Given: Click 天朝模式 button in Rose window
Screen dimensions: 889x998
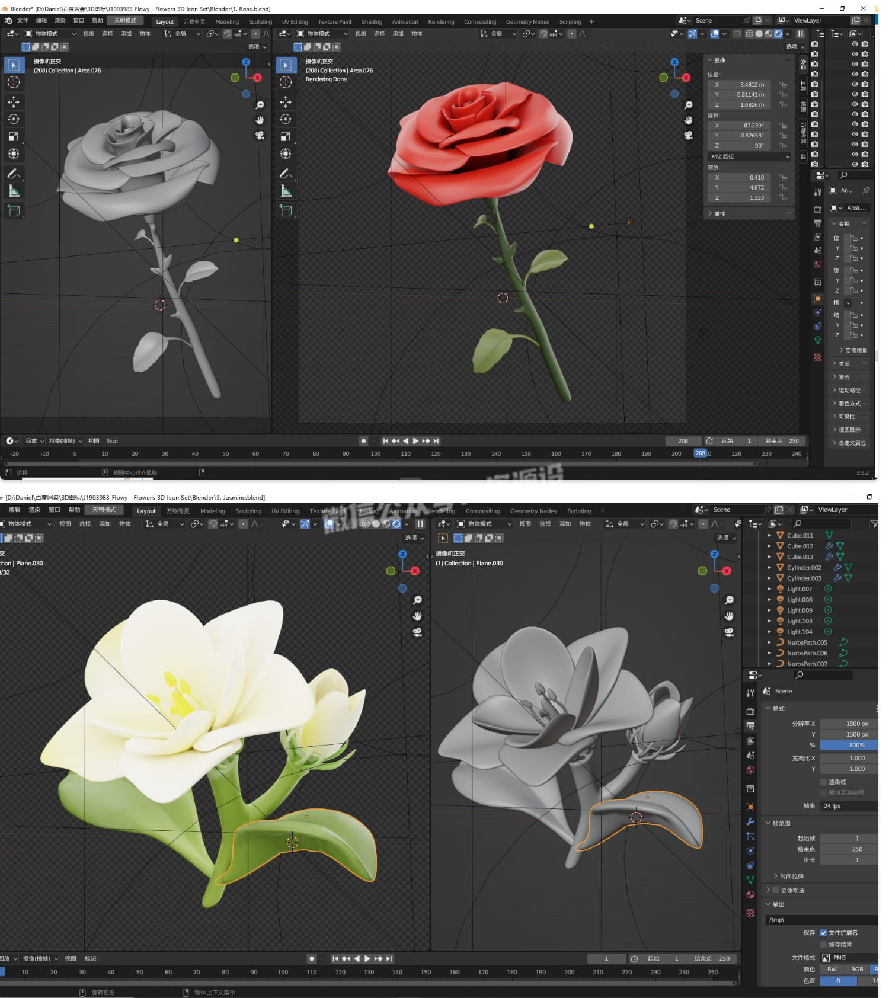Looking at the screenshot, I should pyautogui.click(x=125, y=21).
